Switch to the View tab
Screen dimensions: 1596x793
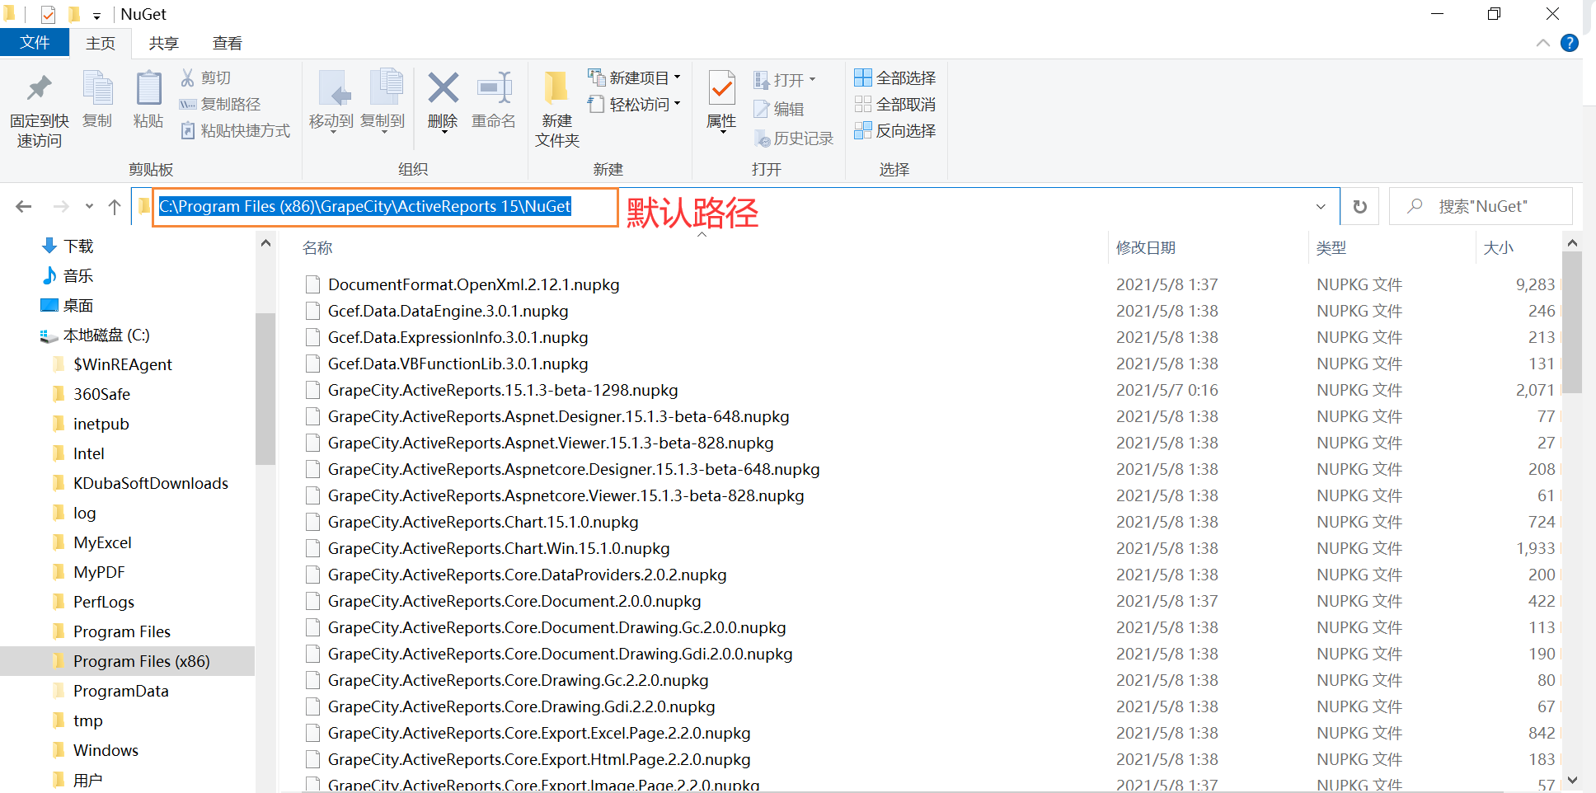point(227,43)
